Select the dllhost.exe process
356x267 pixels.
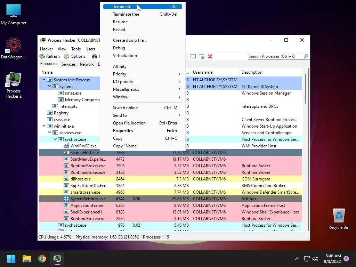(170, 179)
